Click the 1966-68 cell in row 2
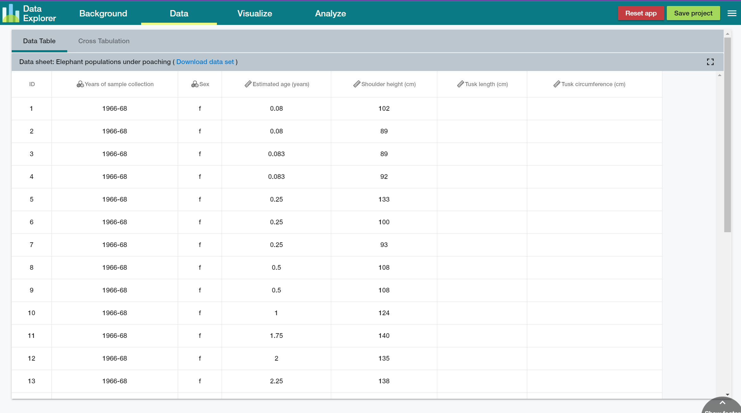741x413 pixels. 115,131
